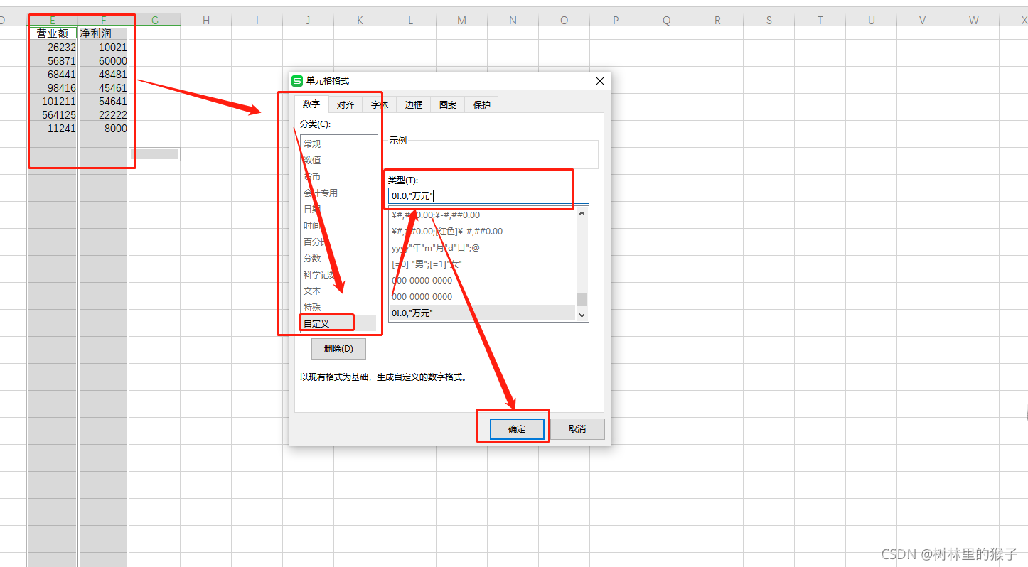Switch to the 图案 tab
This screenshot has height=567, width=1028.
(x=448, y=104)
